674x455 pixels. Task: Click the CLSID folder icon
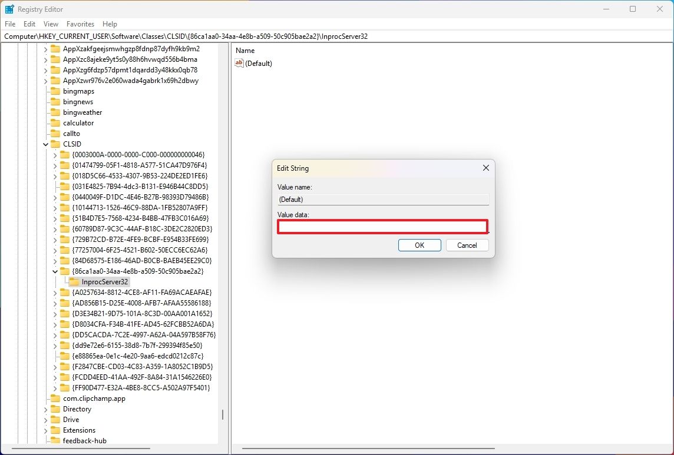(x=55, y=144)
